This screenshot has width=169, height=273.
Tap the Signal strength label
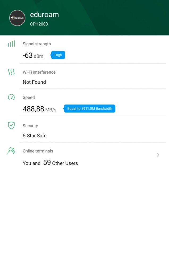coord(37,44)
